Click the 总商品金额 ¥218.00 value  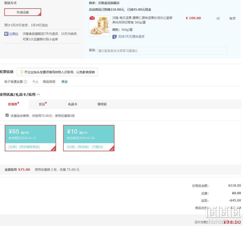click(234, 186)
